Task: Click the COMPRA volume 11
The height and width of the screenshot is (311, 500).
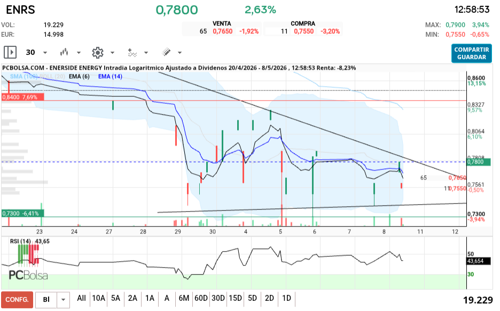Action: [284, 31]
